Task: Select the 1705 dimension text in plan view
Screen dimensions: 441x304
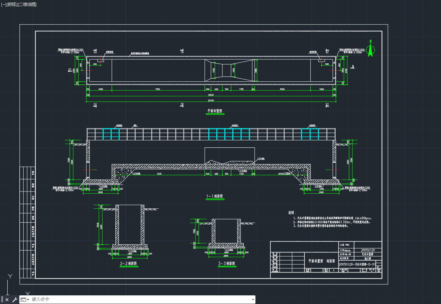Action: point(241,89)
